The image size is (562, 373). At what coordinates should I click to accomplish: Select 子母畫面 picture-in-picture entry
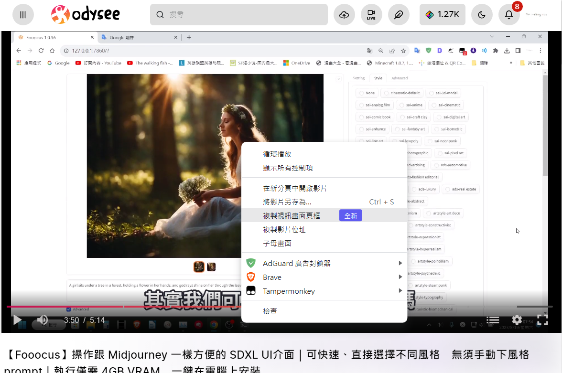tap(324, 243)
